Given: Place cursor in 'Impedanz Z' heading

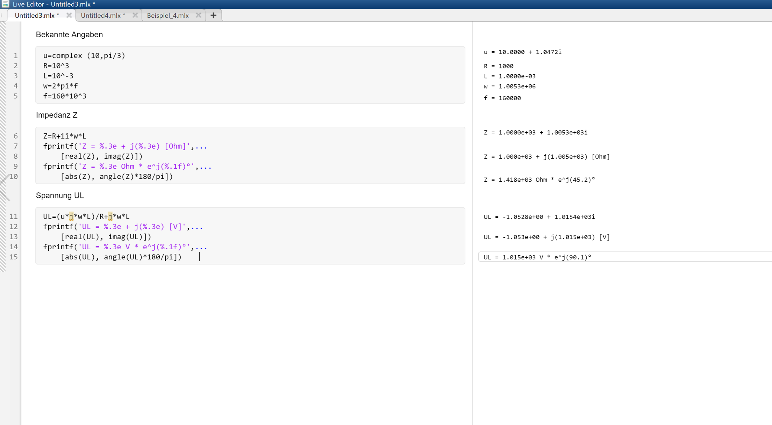Looking at the screenshot, I should click(56, 115).
